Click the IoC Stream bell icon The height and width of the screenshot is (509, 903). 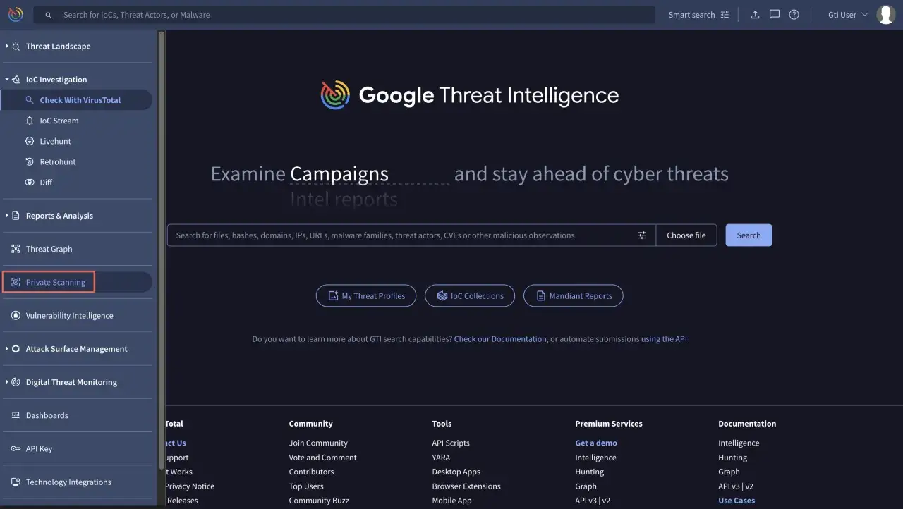click(x=30, y=121)
